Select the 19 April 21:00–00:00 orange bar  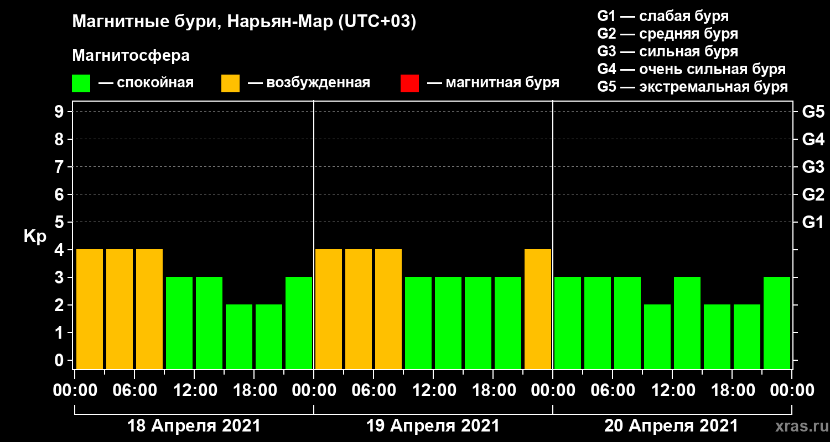[538, 309]
